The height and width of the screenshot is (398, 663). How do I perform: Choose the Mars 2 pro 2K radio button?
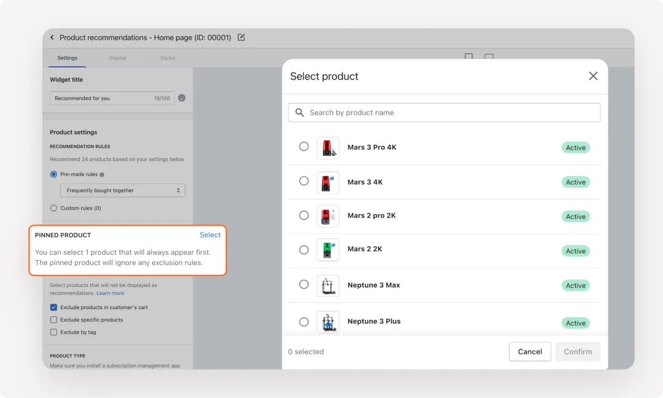click(x=304, y=215)
